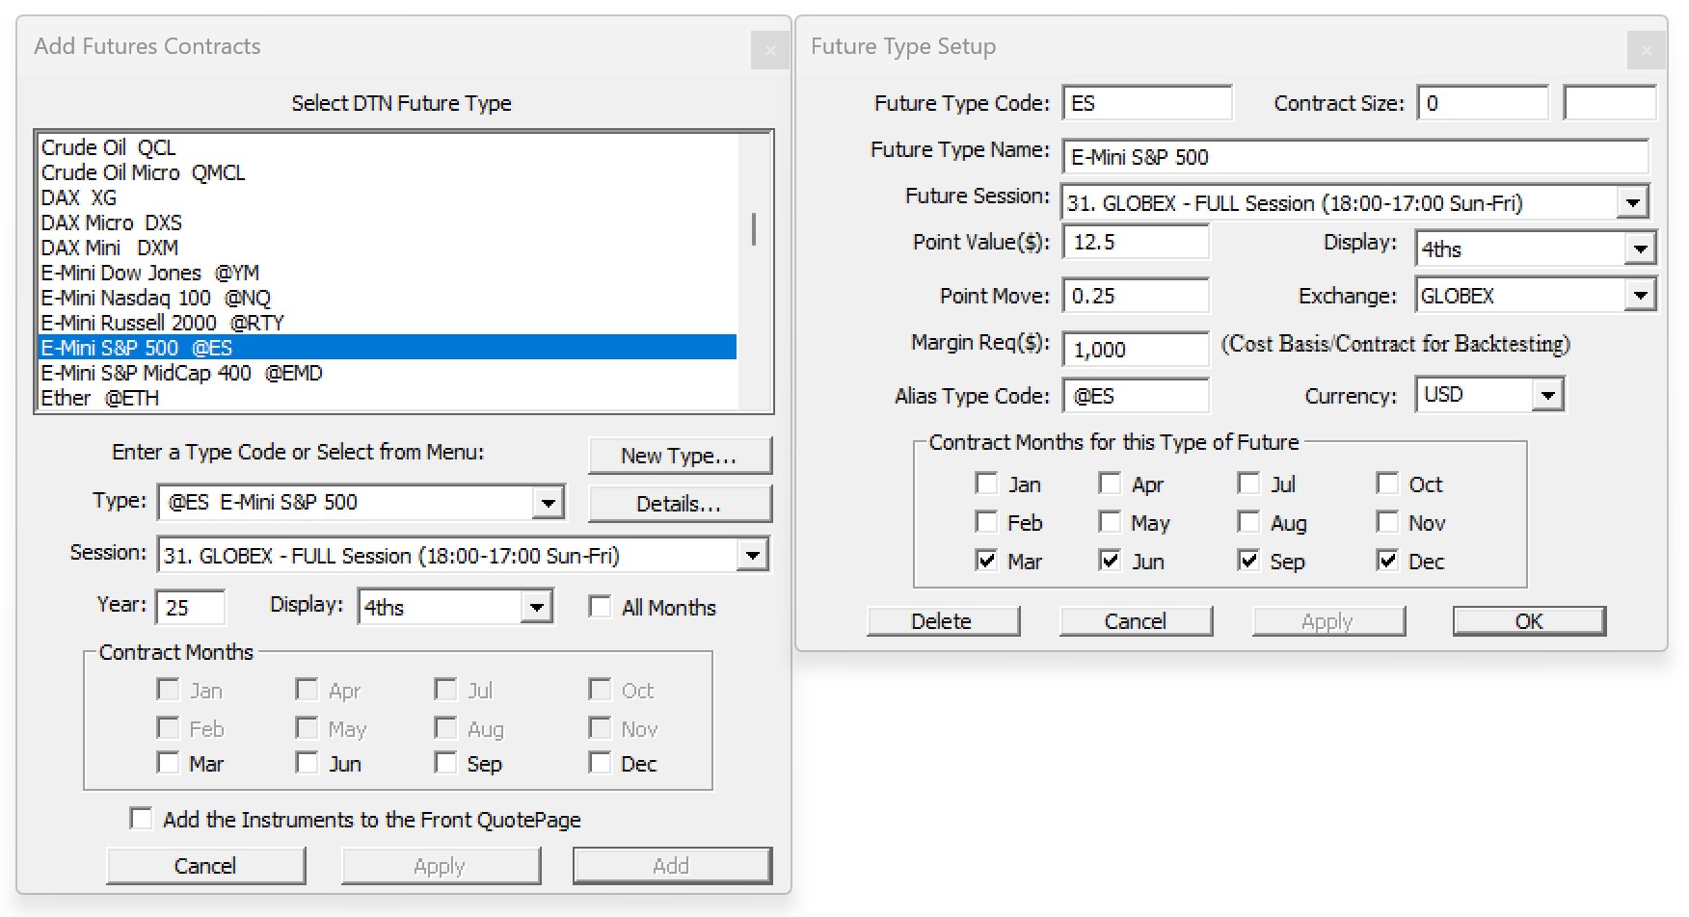Open the Exchange GLOBEX dropdown
The width and height of the screenshot is (1689, 917).
coord(1640,295)
